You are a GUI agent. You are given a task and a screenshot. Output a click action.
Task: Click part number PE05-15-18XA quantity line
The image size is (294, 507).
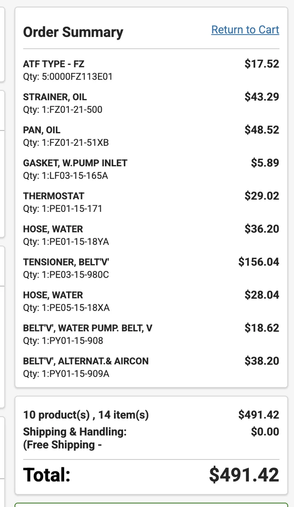pyautogui.click(x=66, y=308)
